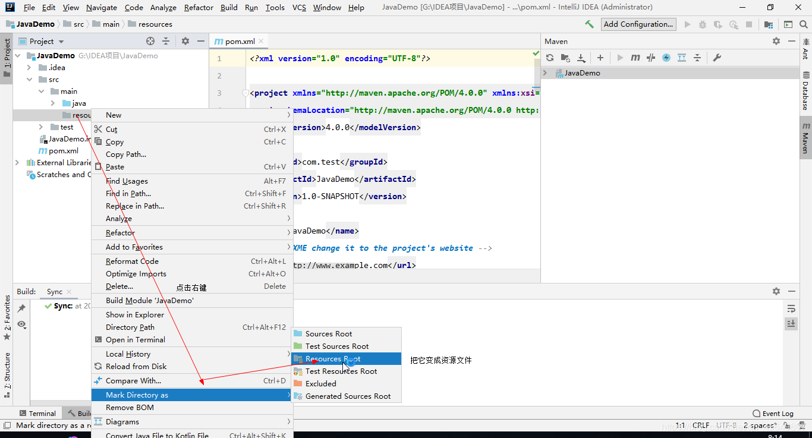Screen dimensions: 812x438
Task: Show Maven dependencies diagram icon
Action: pyautogui.click(x=682, y=58)
